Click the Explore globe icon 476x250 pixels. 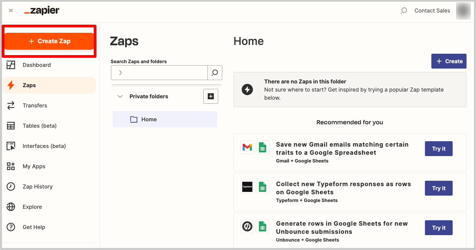(x=11, y=207)
